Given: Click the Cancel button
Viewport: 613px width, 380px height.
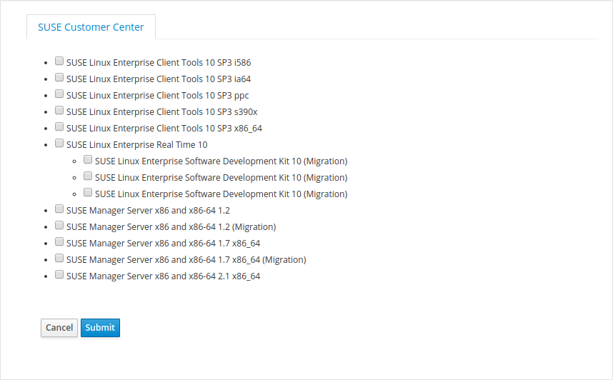Looking at the screenshot, I should coord(59,328).
